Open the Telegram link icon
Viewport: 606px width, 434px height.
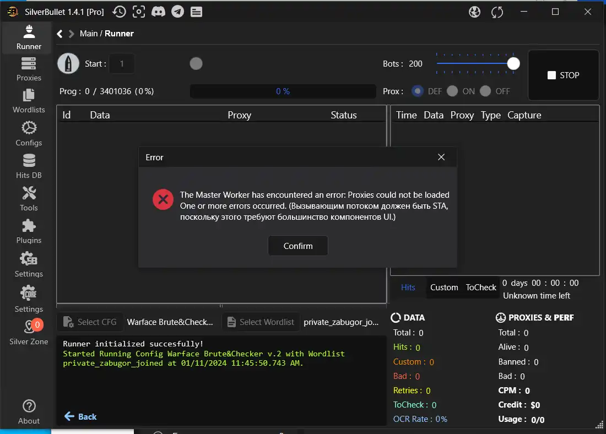(178, 12)
